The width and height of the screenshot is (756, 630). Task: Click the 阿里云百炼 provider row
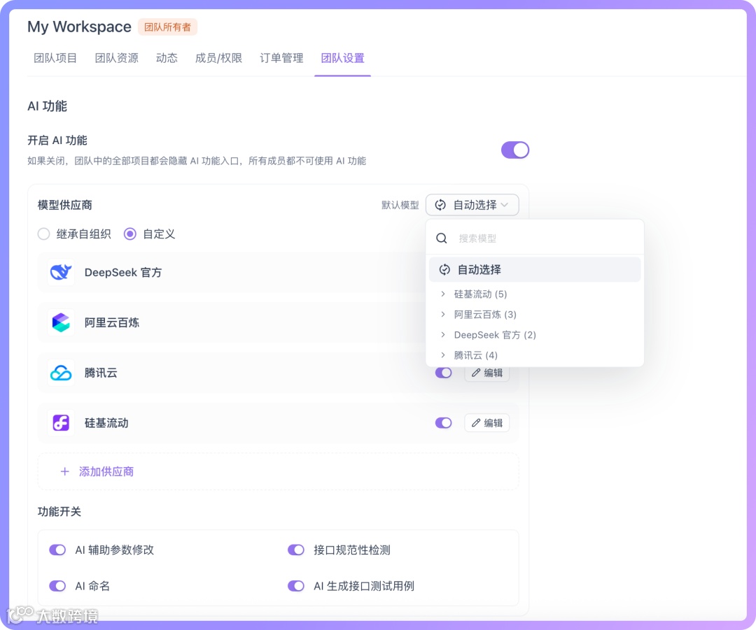click(x=232, y=322)
